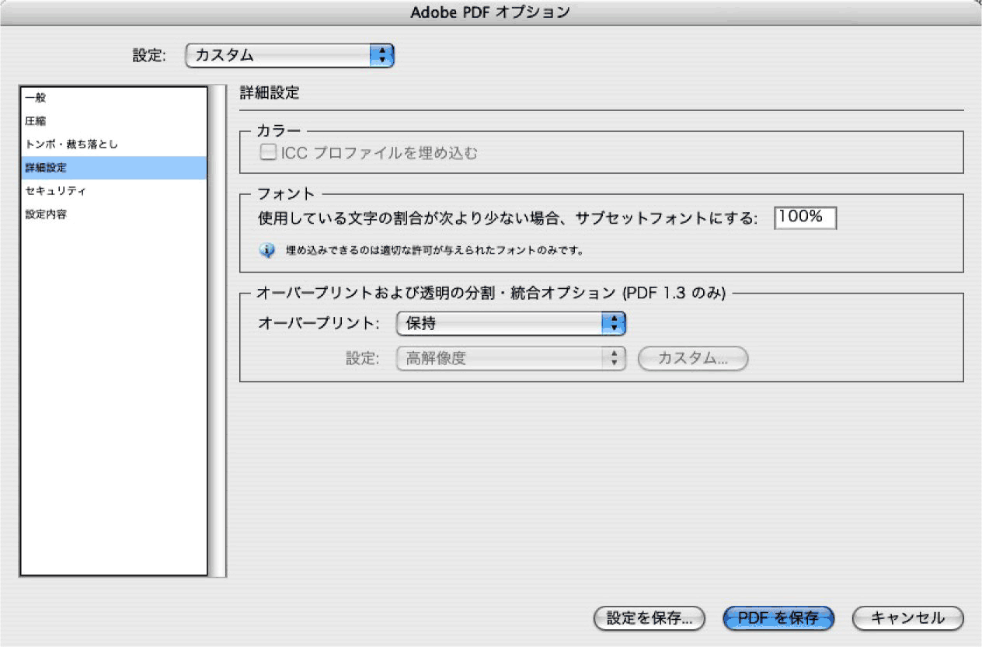Open the カスタム flattener options

click(692, 358)
